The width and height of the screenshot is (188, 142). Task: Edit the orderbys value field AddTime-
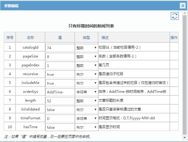(60, 92)
